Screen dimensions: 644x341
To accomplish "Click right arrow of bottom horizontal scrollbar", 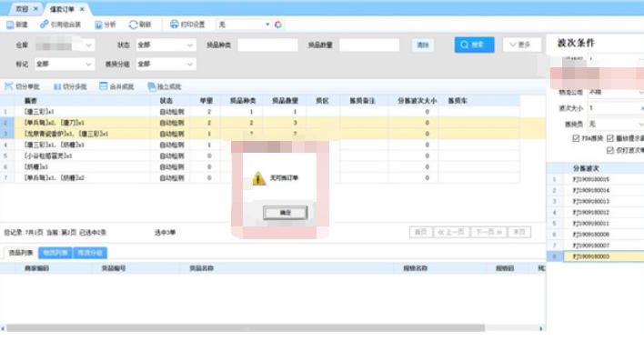I will [541, 328].
